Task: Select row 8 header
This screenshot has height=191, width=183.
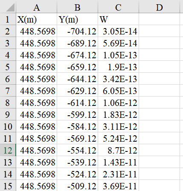Action: click(x=8, y=103)
